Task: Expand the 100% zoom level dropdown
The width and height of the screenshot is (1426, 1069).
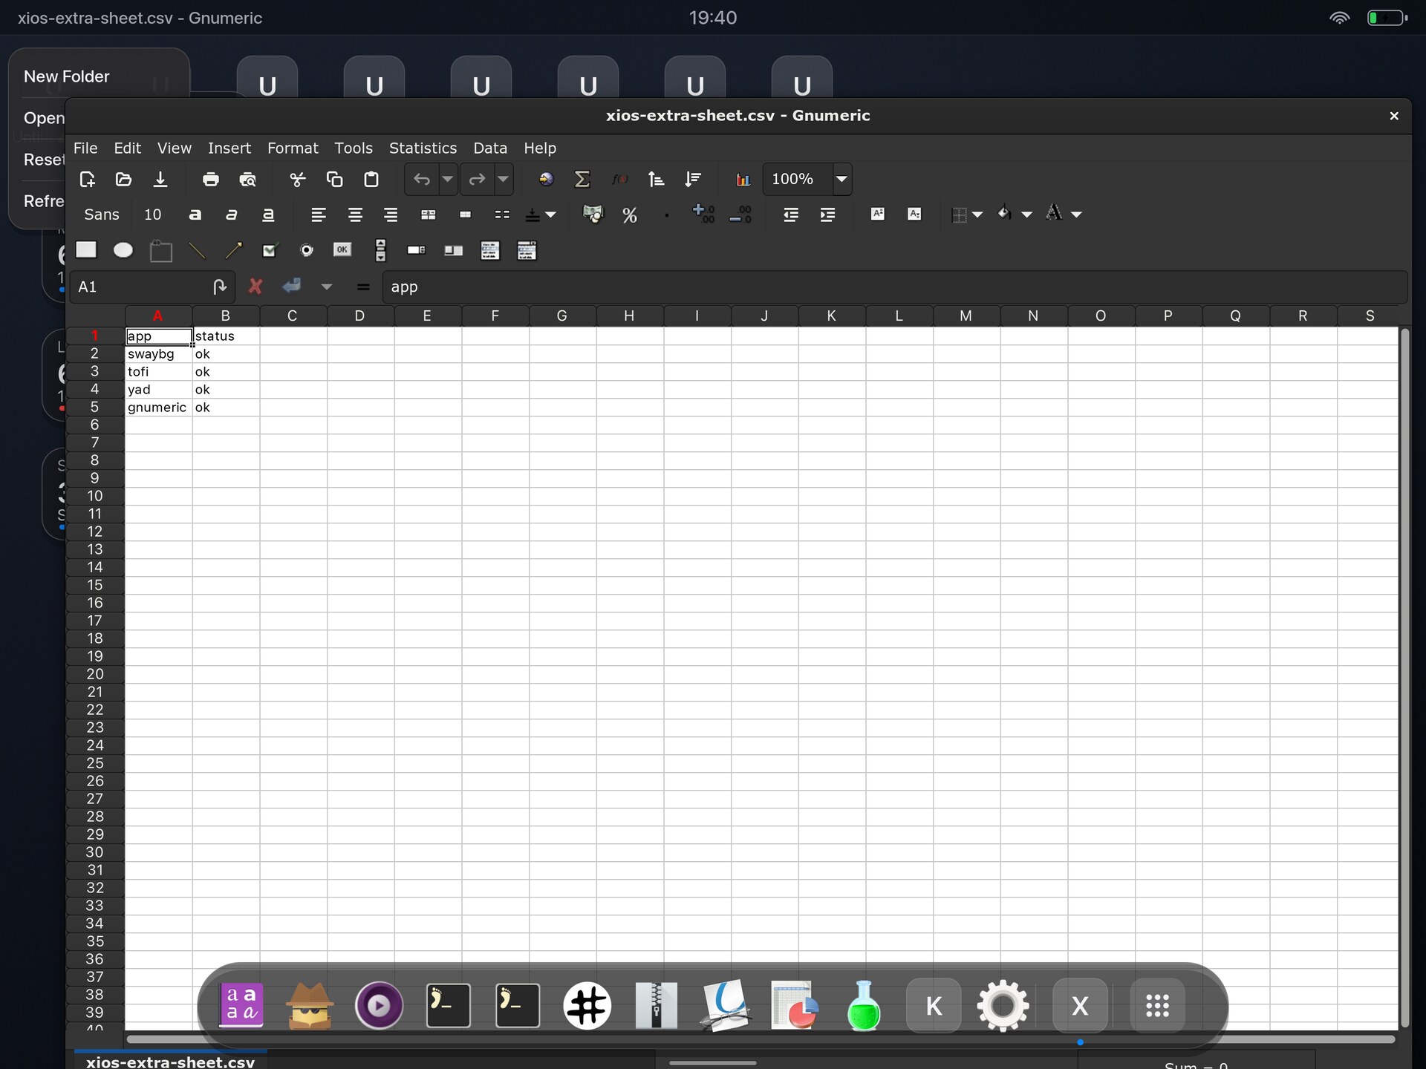Action: point(841,179)
